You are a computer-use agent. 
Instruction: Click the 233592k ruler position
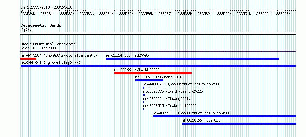pos(264,14)
